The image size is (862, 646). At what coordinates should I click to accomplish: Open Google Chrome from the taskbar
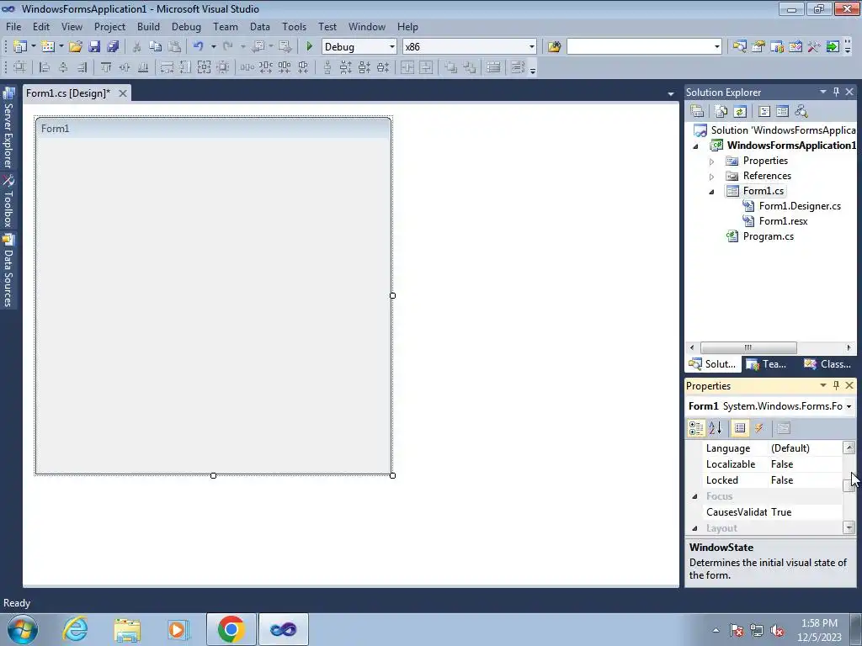(x=231, y=629)
